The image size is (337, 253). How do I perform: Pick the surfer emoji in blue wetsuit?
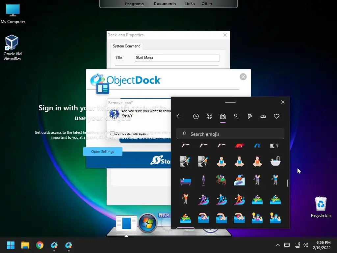tap(221, 199)
